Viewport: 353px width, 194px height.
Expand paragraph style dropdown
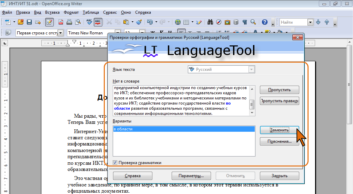click(x=60, y=33)
